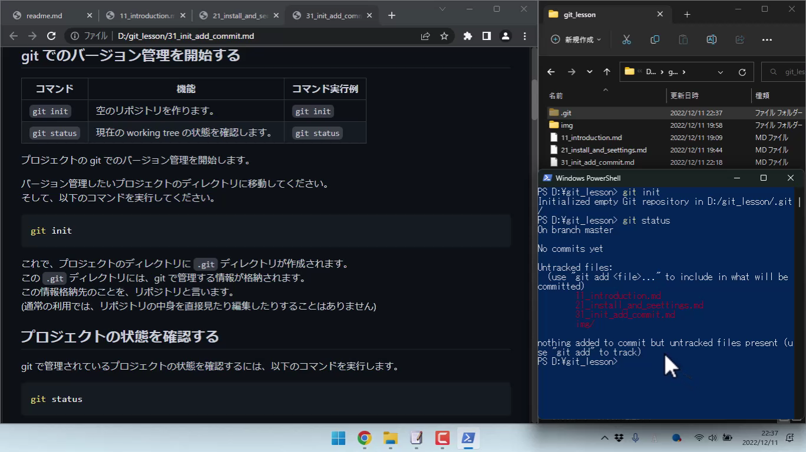Click the cut scissors icon in Explorer
Viewport: 806px width, 452px height.
626,39
